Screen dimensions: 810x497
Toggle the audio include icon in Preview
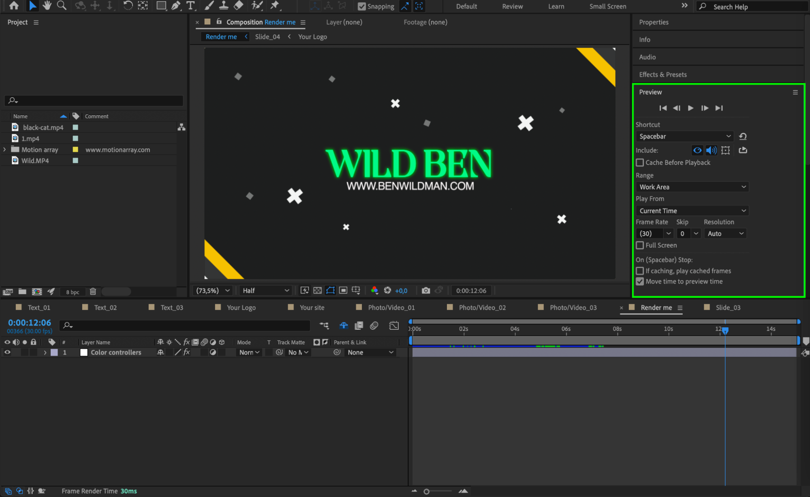pos(711,150)
